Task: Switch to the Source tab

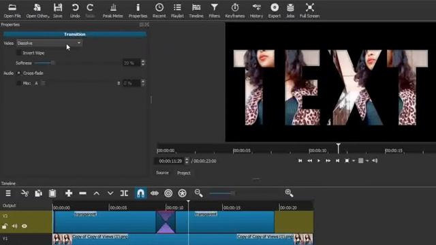Action: click(162, 173)
